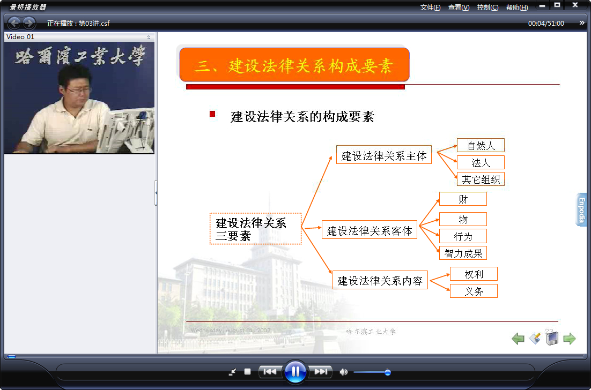The width and height of the screenshot is (591, 390).
Task: Skip to previous track button
Action: (270, 372)
